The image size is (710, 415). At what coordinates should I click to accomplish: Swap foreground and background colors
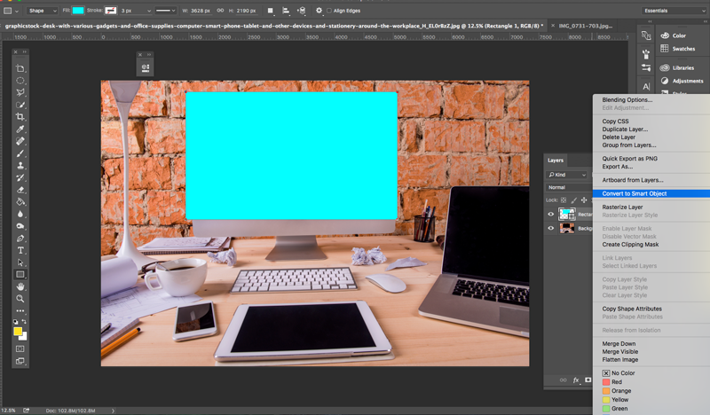tap(25, 321)
